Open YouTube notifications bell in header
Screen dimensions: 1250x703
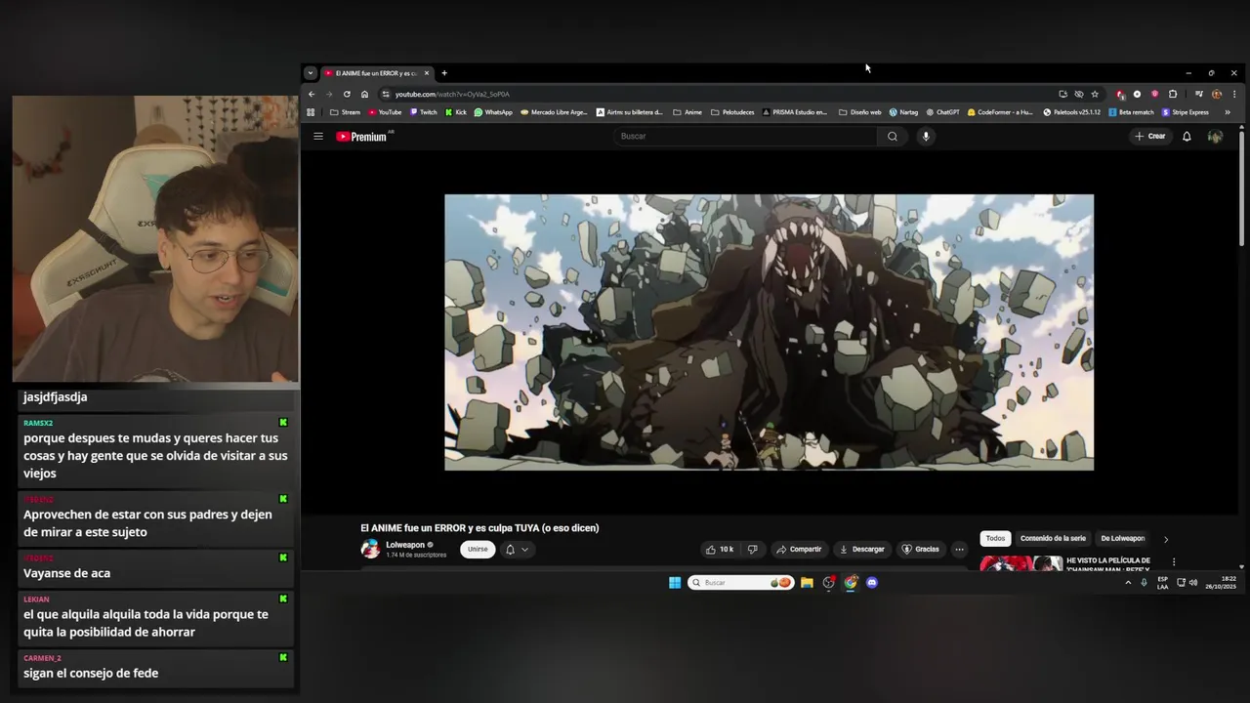[x=1187, y=137]
